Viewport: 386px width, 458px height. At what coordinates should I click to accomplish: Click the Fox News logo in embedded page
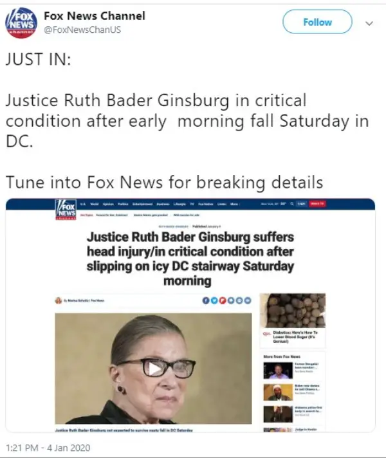click(x=66, y=210)
